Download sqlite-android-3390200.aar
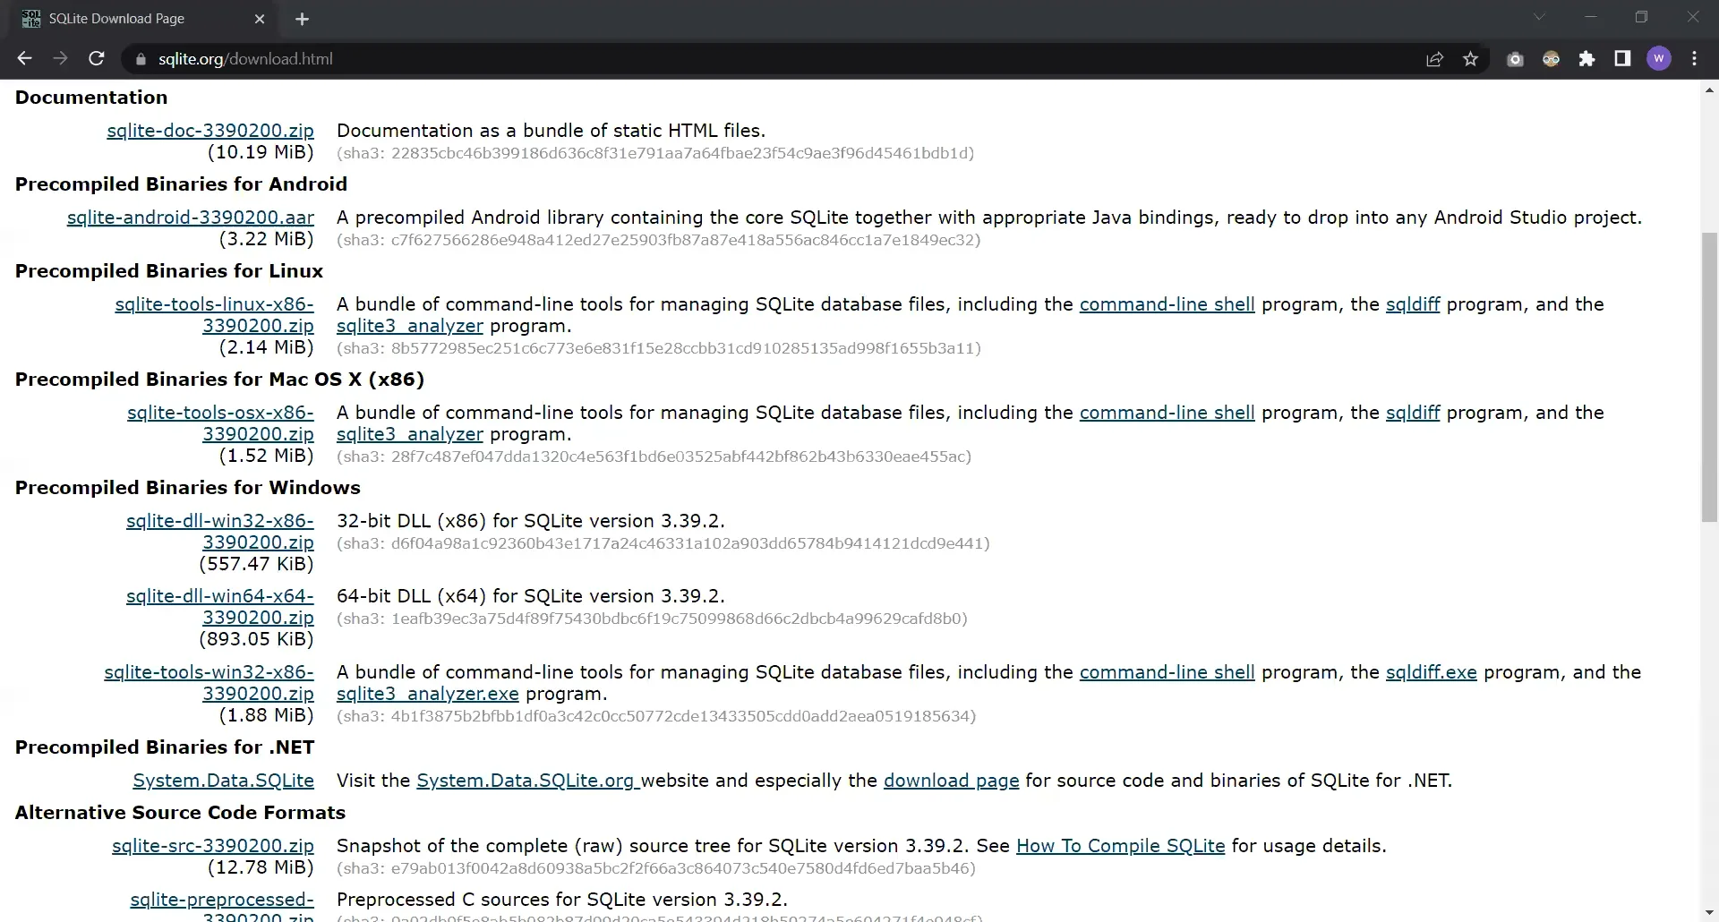The image size is (1719, 922). point(189,218)
